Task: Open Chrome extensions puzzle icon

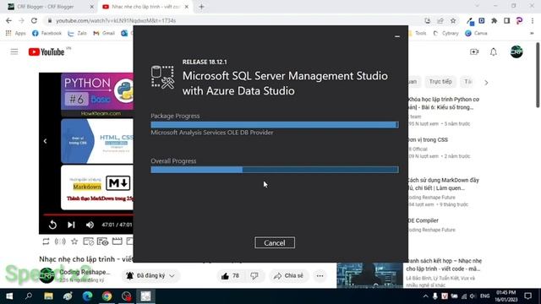Action: [494, 20]
